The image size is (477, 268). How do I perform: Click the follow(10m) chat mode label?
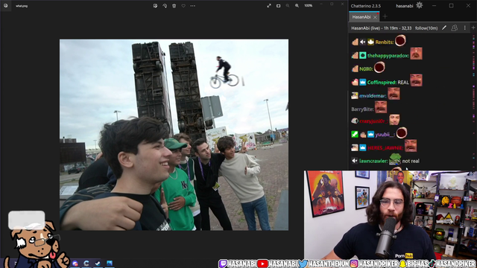click(x=426, y=28)
